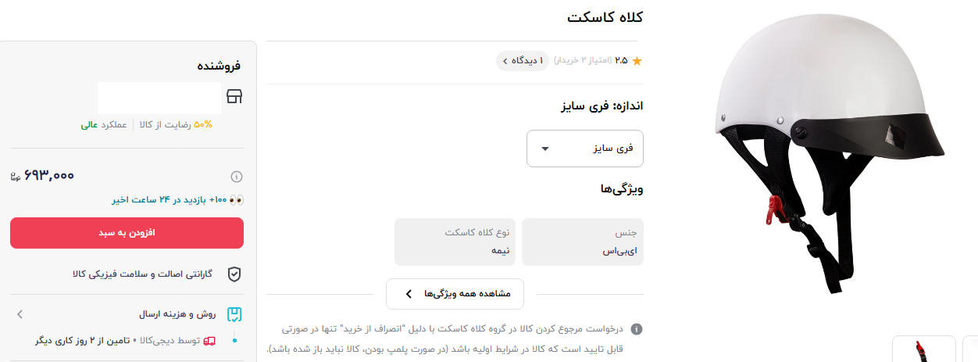Click the eyes icon beside recent views
This screenshot has height=362, width=978.
point(237,199)
